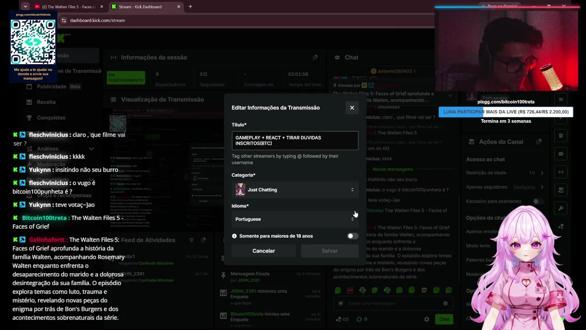The width and height of the screenshot is (586, 330).
Task: Click the donation goal progress bar
Action: (506, 112)
